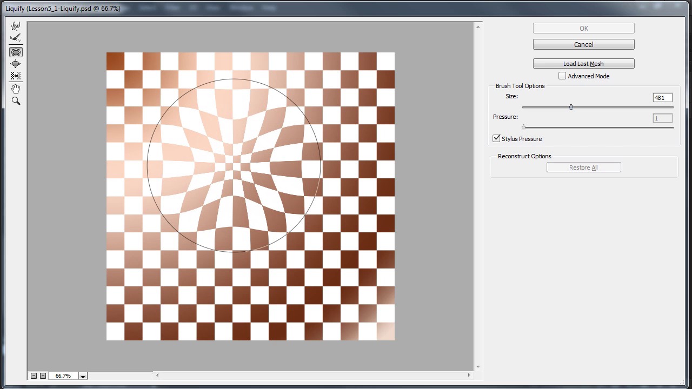Screen dimensions: 692x389
Task: Uncheck the Stylus Pressure checkbox
Action: (496, 139)
